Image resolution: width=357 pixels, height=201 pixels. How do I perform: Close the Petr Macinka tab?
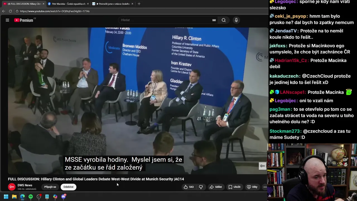pyautogui.click(x=88, y=4)
